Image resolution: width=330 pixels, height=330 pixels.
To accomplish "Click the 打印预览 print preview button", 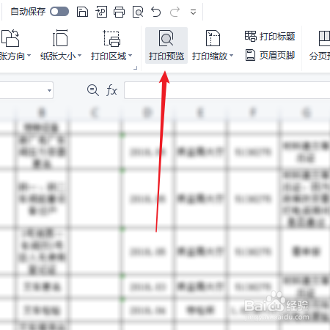I will 166,45.
